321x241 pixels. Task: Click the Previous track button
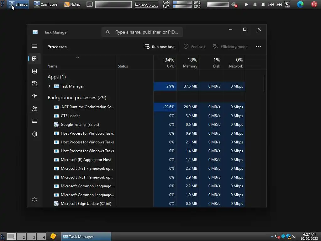271,4
